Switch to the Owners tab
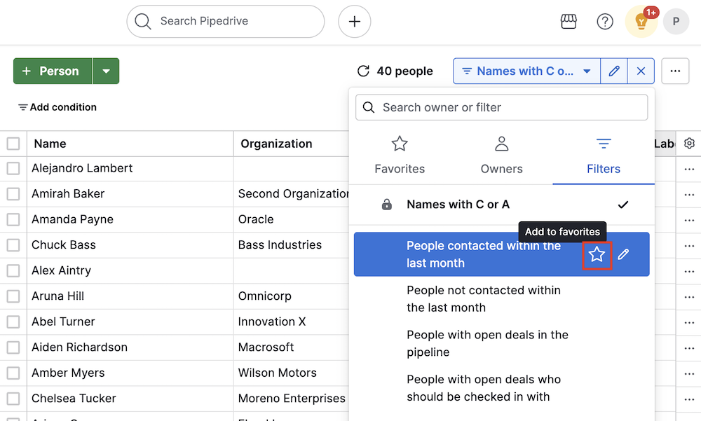Screen dimensions: 701x421 501,156
